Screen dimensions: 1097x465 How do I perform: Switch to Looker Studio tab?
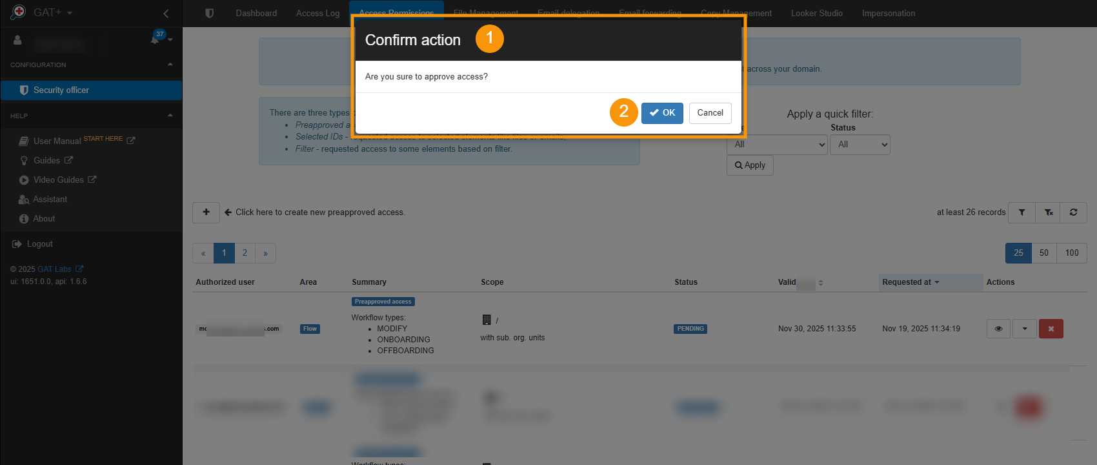click(x=816, y=14)
